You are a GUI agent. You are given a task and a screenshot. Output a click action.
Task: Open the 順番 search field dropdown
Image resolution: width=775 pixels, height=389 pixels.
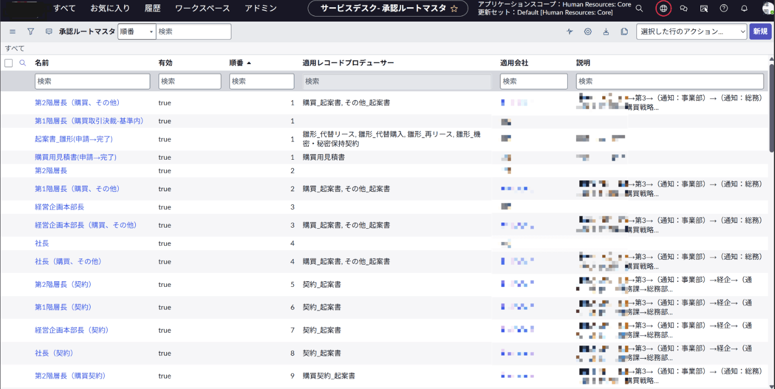pyautogui.click(x=137, y=31)
